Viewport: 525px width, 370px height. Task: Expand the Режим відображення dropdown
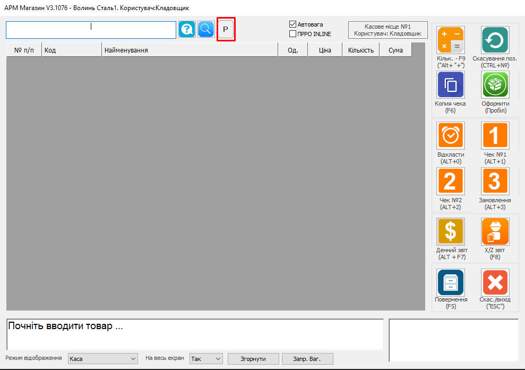click(102, 359)
